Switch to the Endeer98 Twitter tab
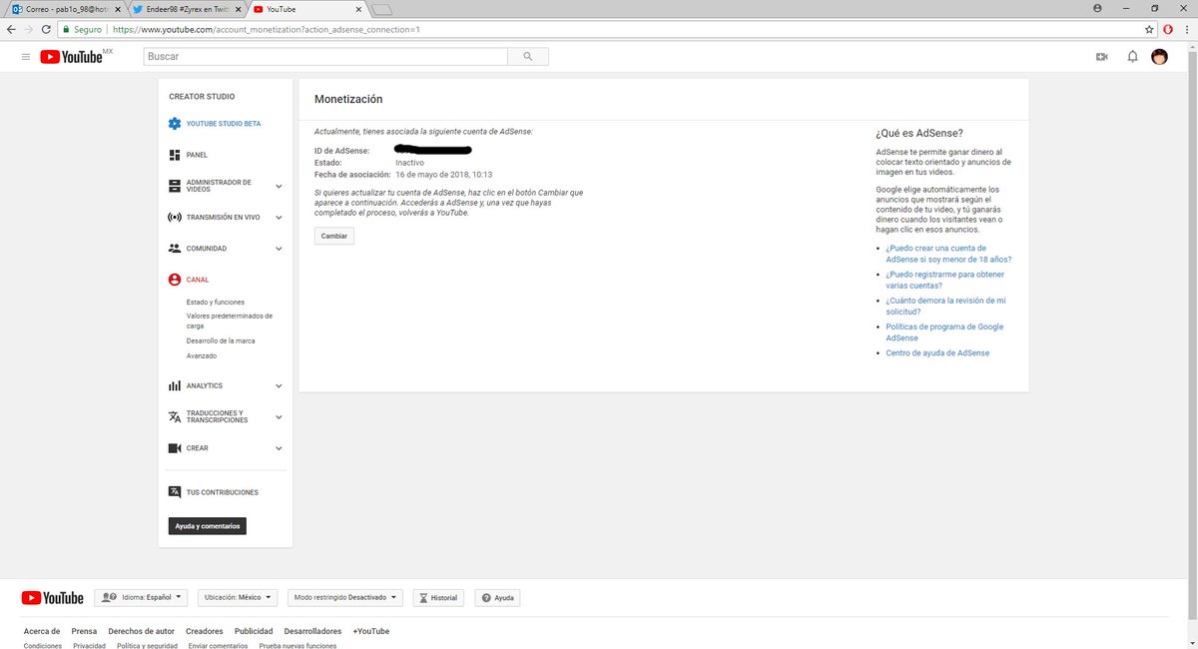Viewport: 1198px width, 649px height. [x=185, y=9]
